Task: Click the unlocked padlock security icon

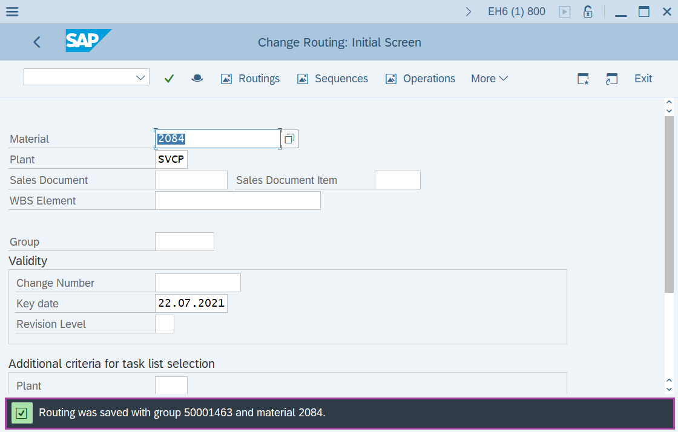Action: click(x=587, y=11)
